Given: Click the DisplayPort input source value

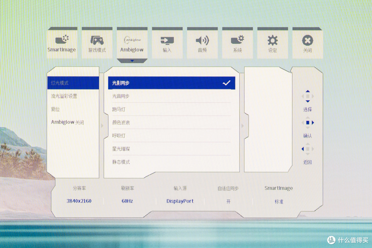Looking at the screenshot, I should coord(180,201).
